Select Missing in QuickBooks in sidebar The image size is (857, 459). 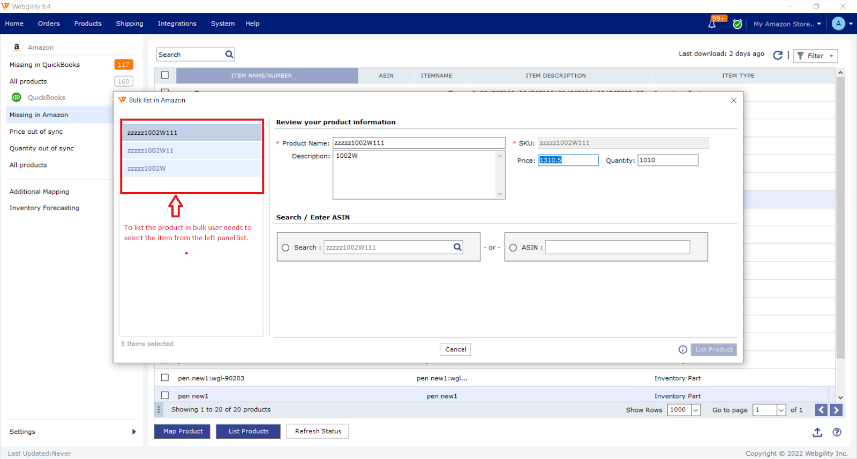44,65
